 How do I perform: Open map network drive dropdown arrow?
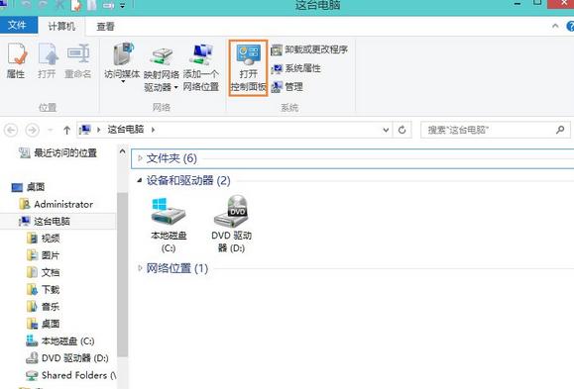[175, 87]
